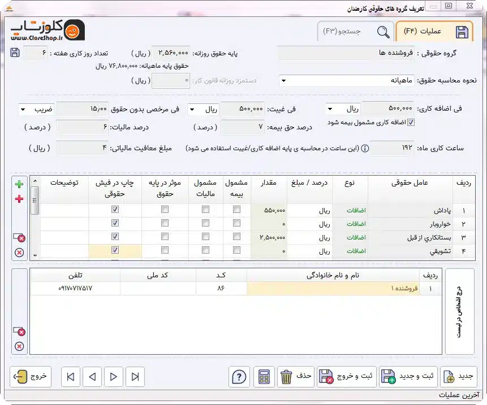Click the گروه حقوقی input field
This screenshot has width=487, height=405.
346,53
